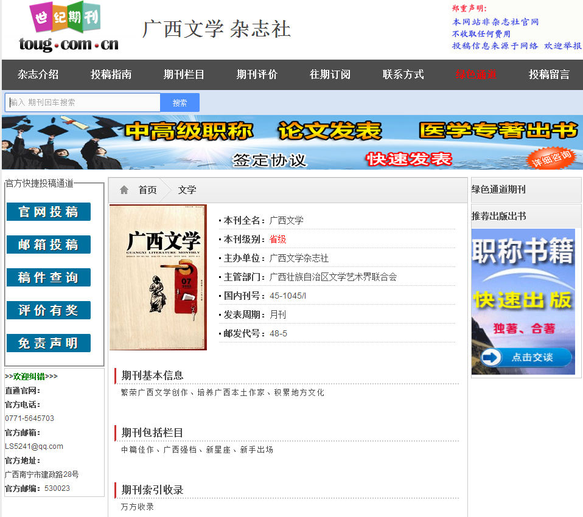The width and height of the screenshot is (583, 517).
Task: Click the 详细咨询 badge on banner
Action: (552, 158)
